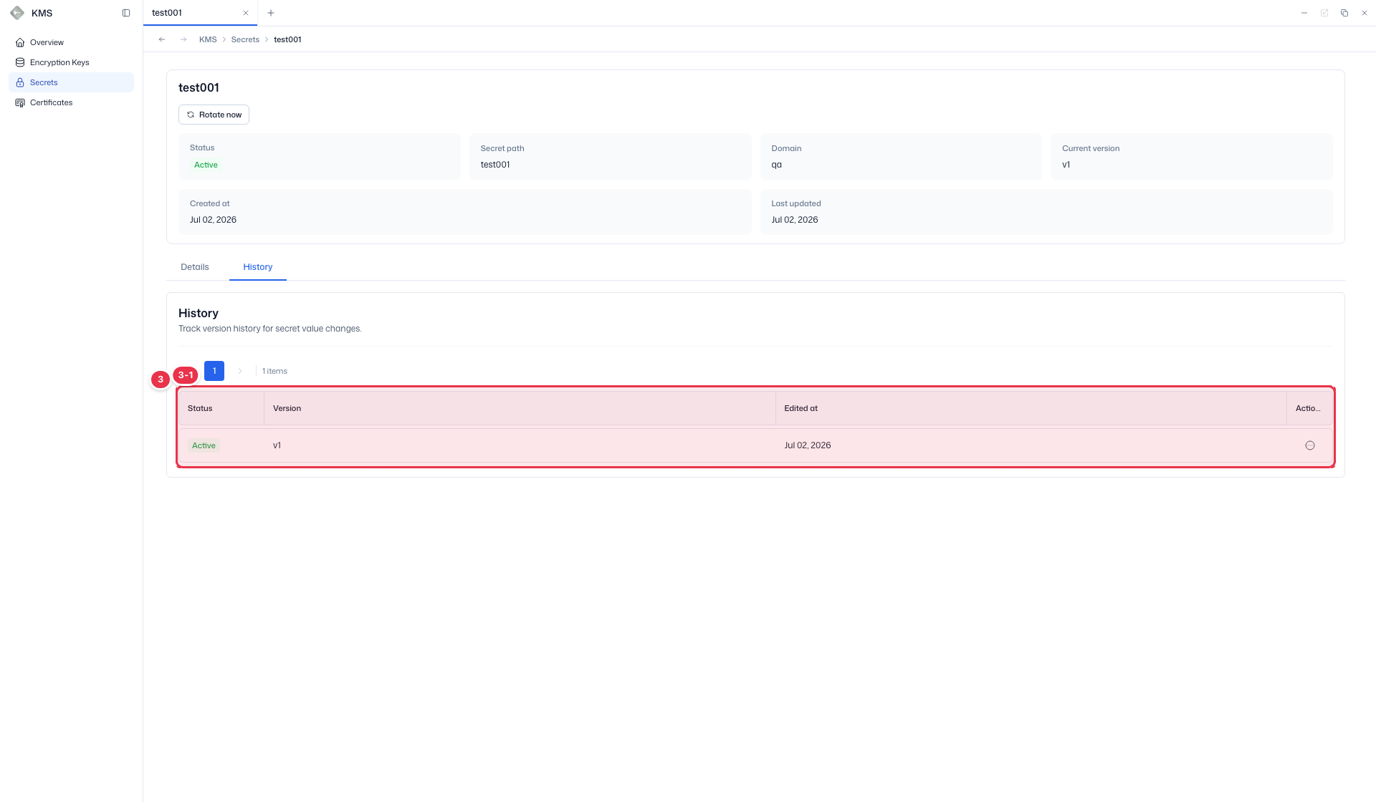
Task: Click the KMS logo icon
Action: [17, 13]
